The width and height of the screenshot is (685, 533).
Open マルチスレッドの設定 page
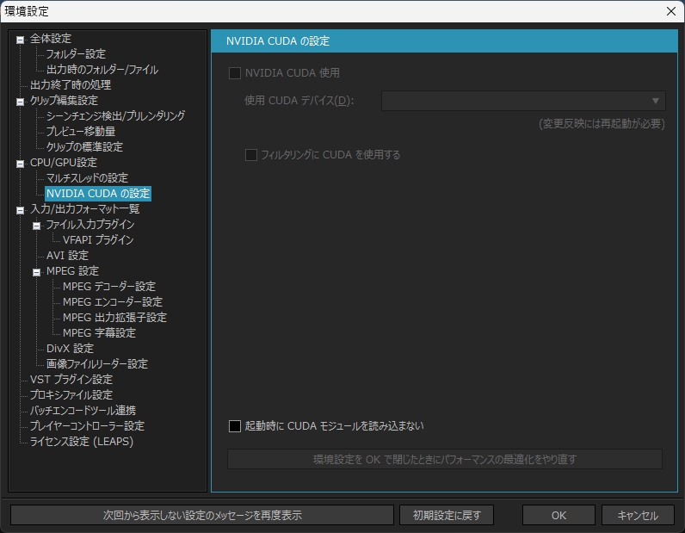88,178
